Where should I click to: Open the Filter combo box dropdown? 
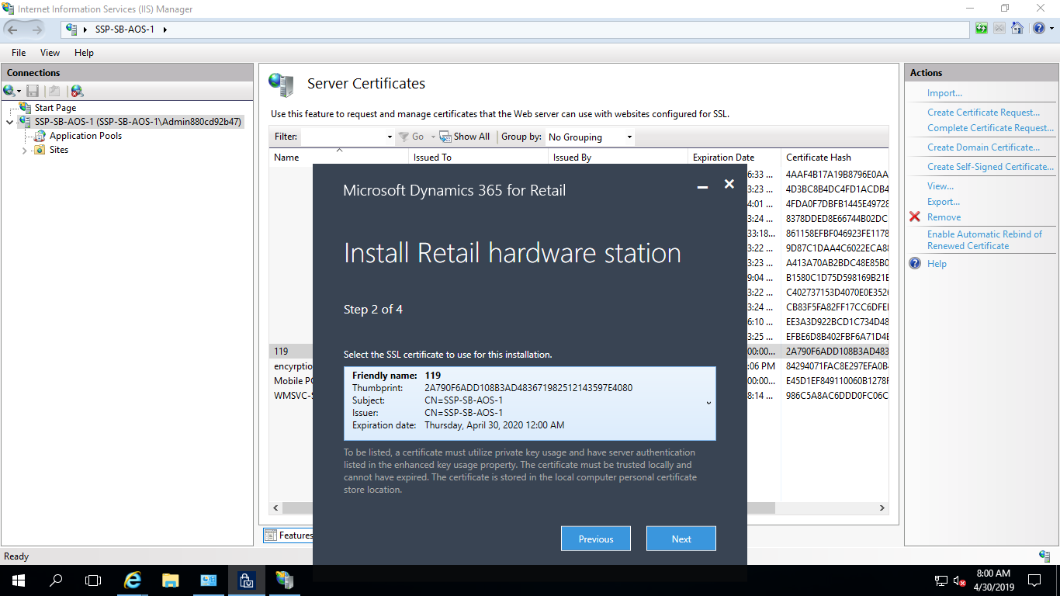[390, 137]
